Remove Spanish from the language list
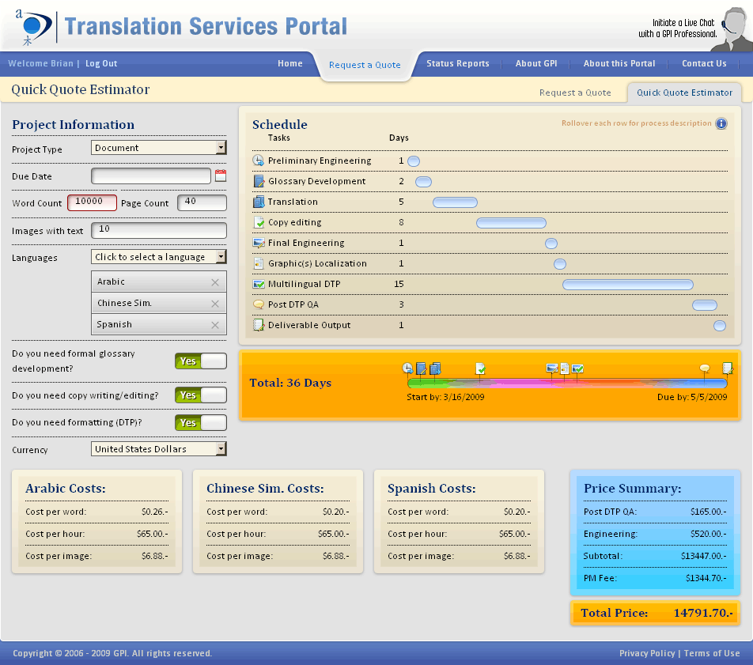The width and height of the screenshot is (753, 665). (x=215, y=325)
